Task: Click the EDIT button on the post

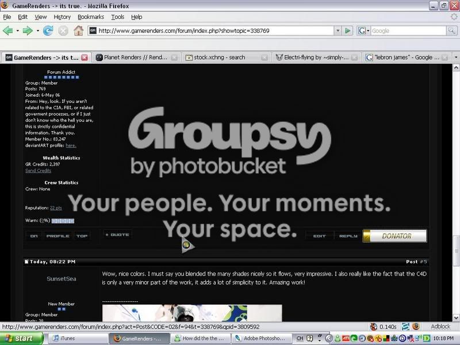Action: point(320,236)
